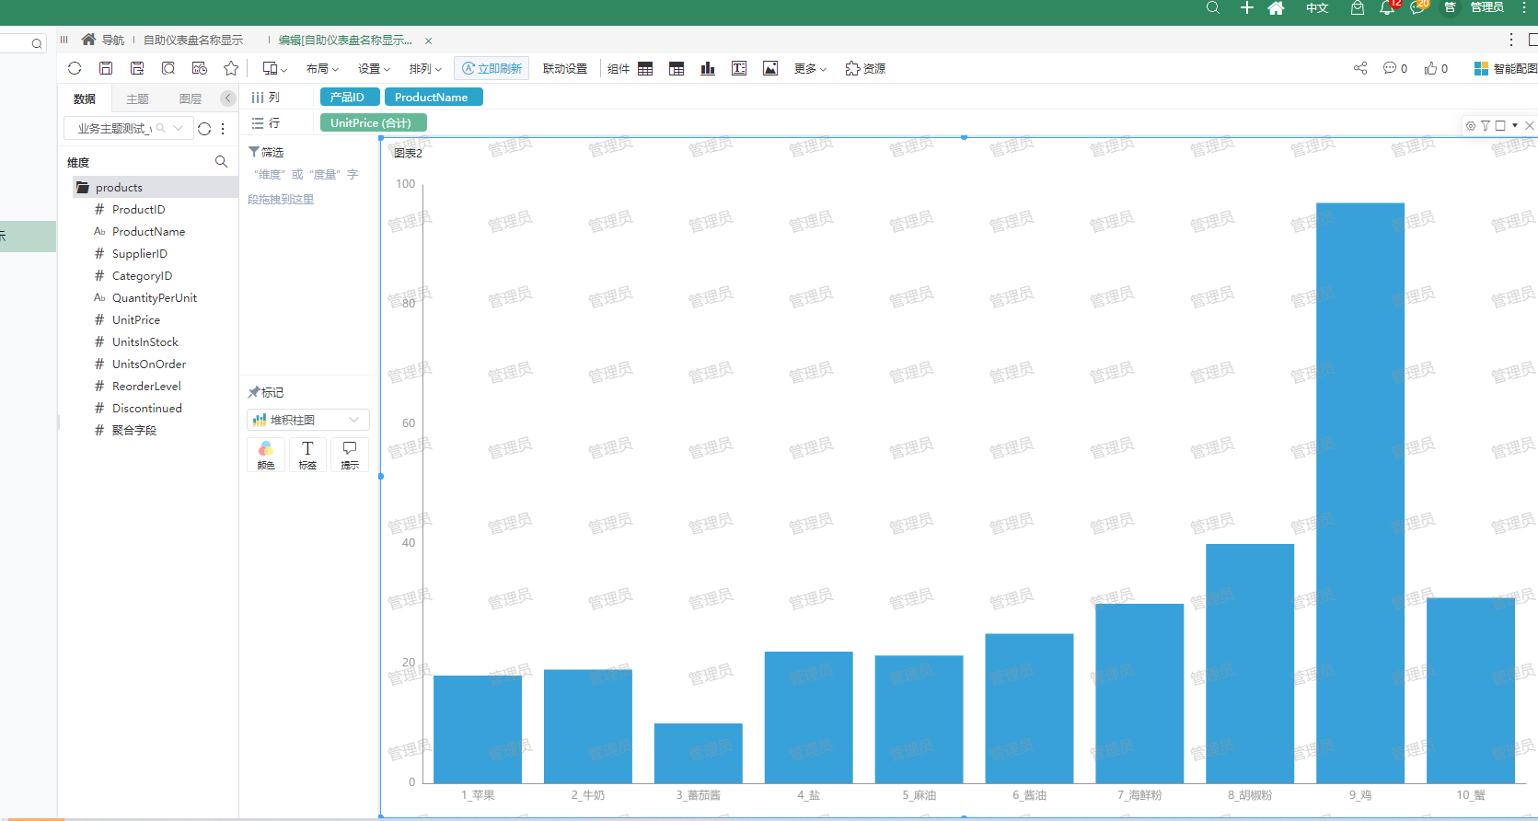Insert a text component
The height and width of the screenshot is (821, 1538).
tap(739, 68)
